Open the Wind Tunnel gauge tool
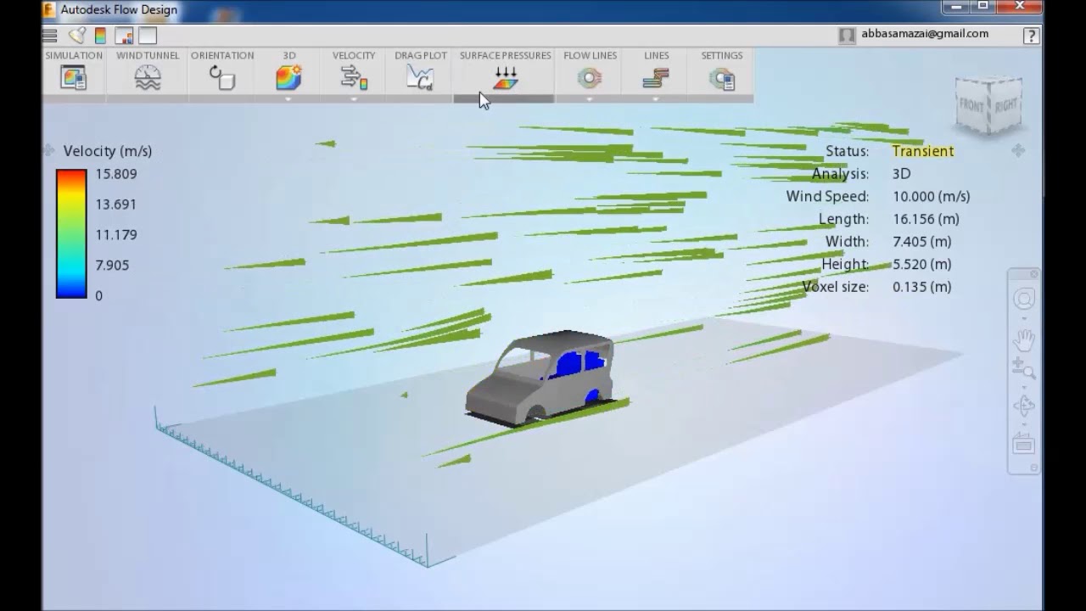Screen dimensions: 1086x611 (x=148, y=78)
